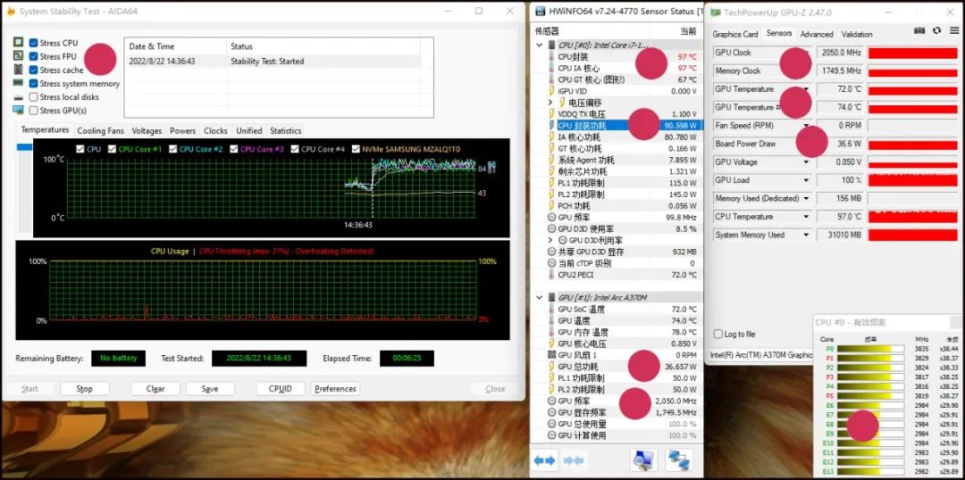Click Save button in AIDA64
Screen dimensions: 965x480
coord(210,389)
